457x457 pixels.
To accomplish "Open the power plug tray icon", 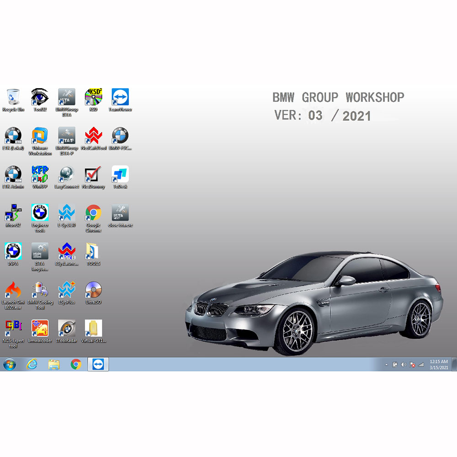I will (395, 365).
